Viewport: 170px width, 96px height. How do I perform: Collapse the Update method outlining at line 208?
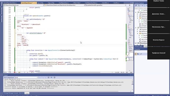16,16
